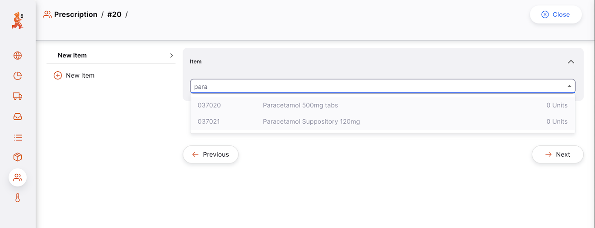
Task: Close the prescription item editor
Action: pos(555,14)
